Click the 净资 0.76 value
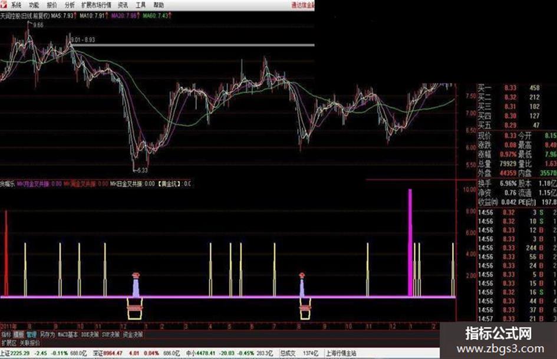557x359 pixels. [510, 193]
